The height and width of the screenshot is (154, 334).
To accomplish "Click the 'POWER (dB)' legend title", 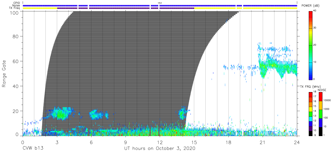I will point(310,6).
